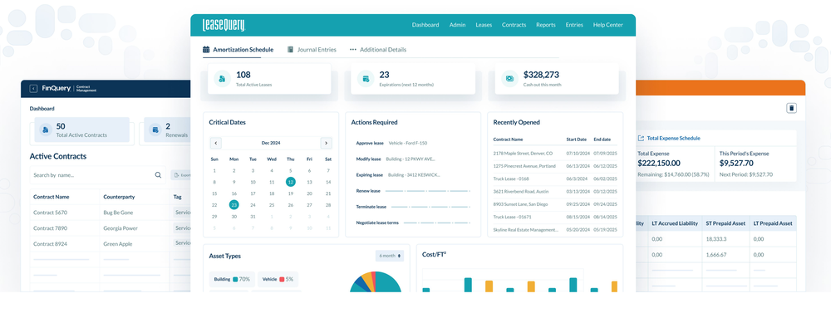Click the Journal Entries document icon
The width and height of the screenshot is (831, 318).
point(290,50)
